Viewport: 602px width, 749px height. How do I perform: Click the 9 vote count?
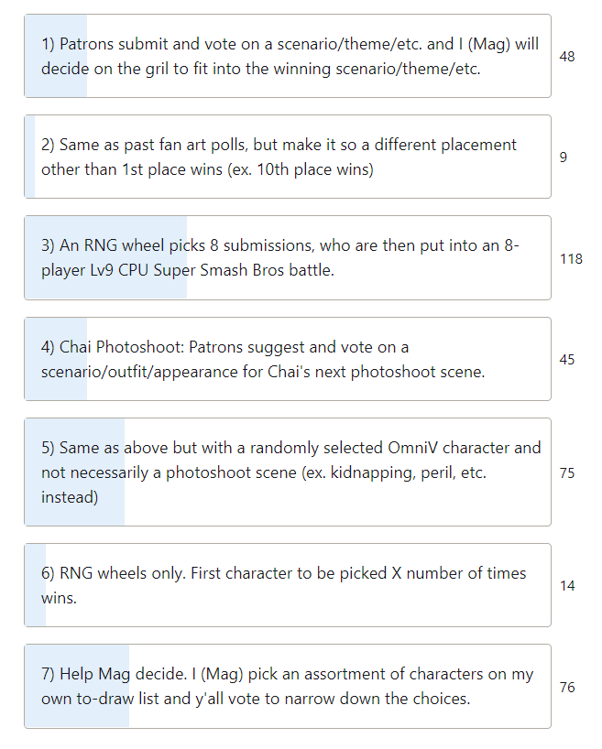click(x=564, y=157)
